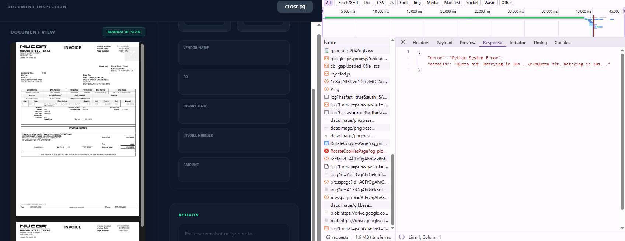
Task: Filter requests by Socket
Action: tap(472, 3)
